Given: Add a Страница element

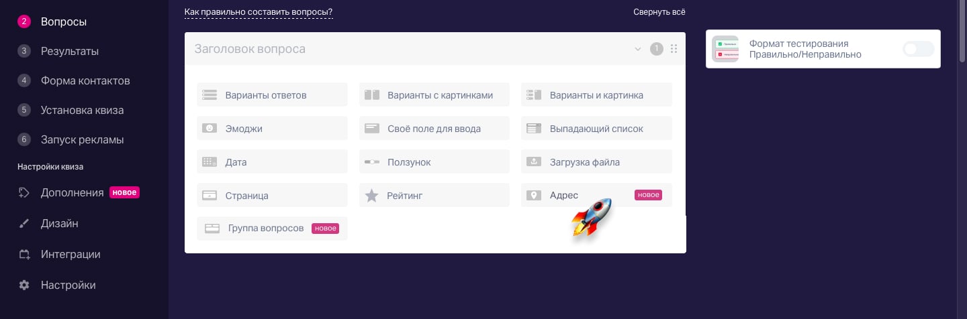Looking at the screenshot, I should click(x=272, y=195).
